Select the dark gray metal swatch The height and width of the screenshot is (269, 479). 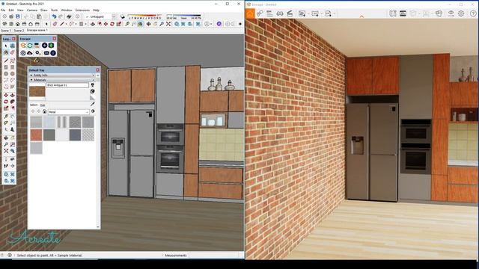tap(49, 135)
